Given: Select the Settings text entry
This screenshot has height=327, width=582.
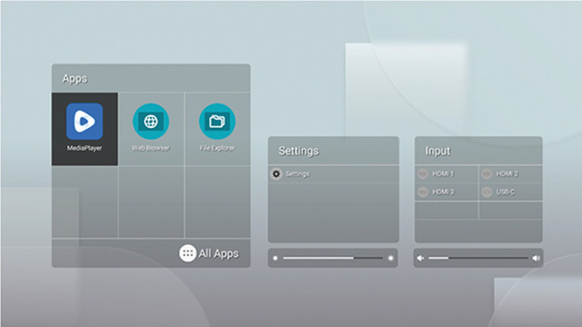Looking at the screenshot, I should pyautogui.click(x=297, y=174).
